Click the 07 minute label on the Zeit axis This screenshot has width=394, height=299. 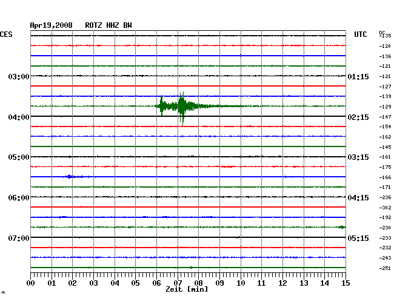click(x=178, y=283)
